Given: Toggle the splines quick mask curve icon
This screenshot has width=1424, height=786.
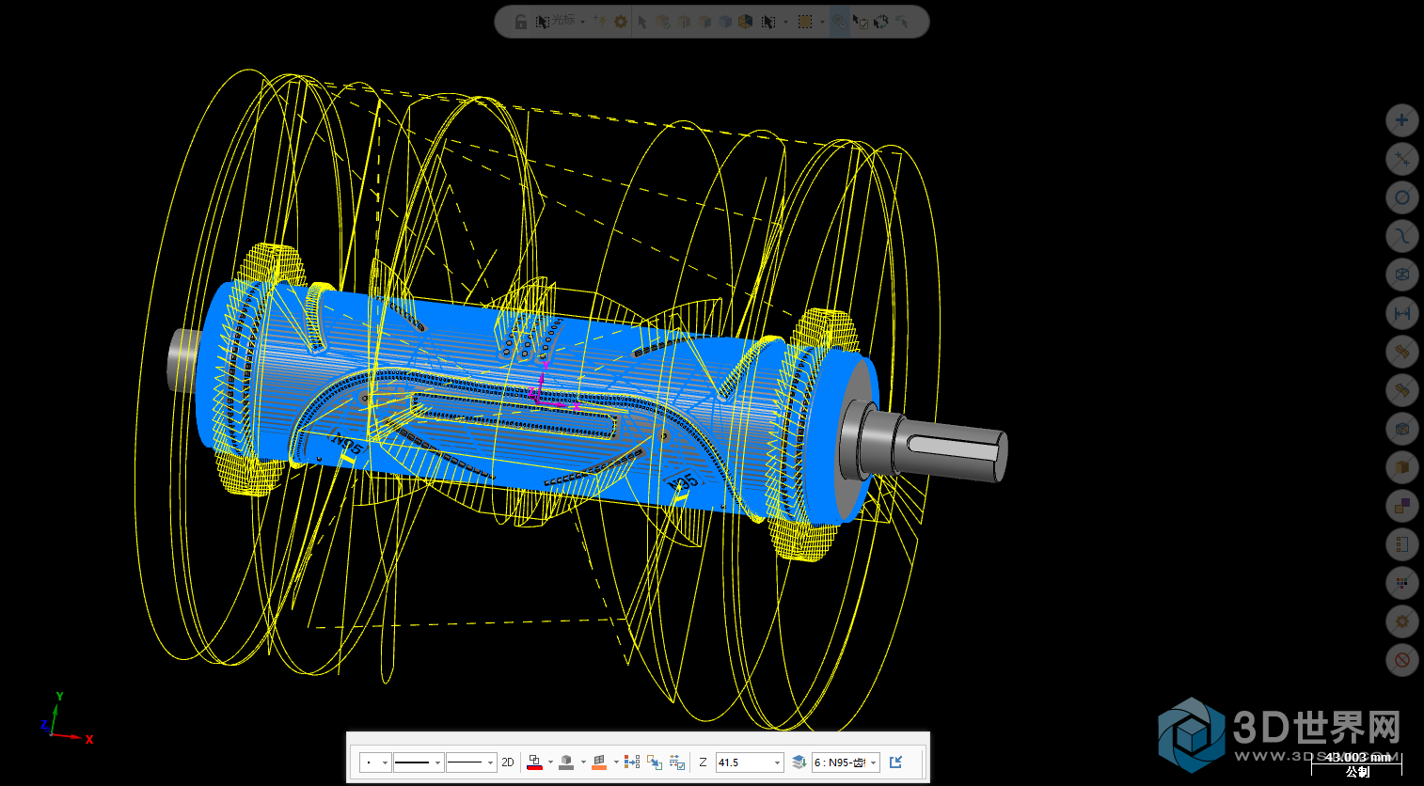Looking at the screenshot, I should pyautogui.click(x=1401, y=236).
